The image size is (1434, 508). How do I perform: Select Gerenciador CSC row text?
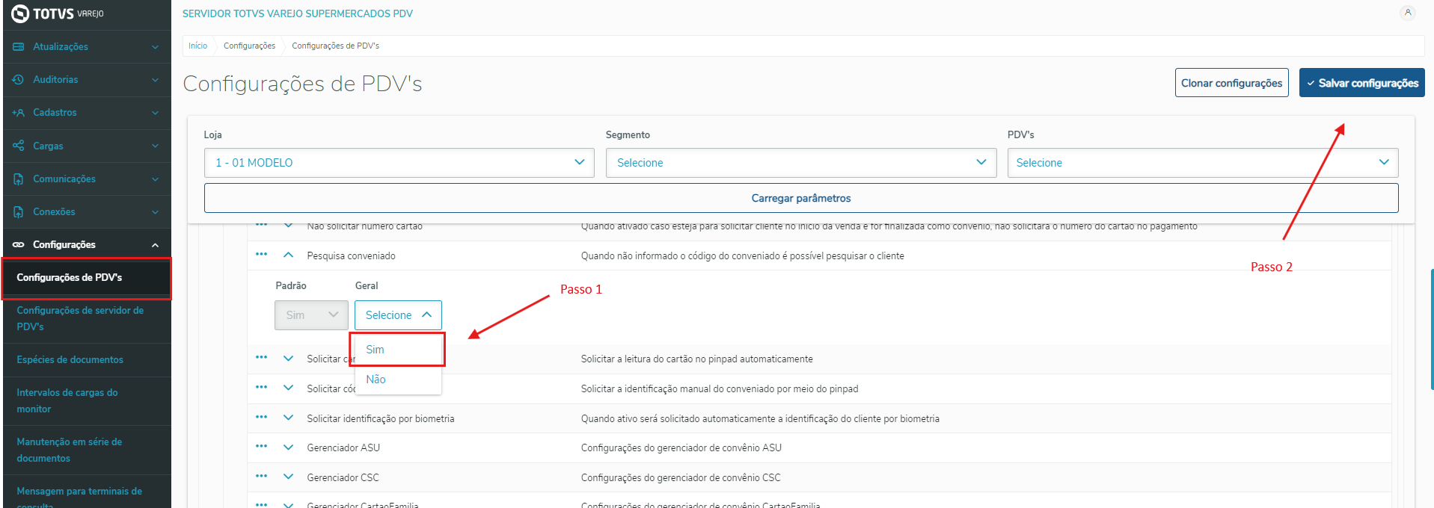pos(343,477)
